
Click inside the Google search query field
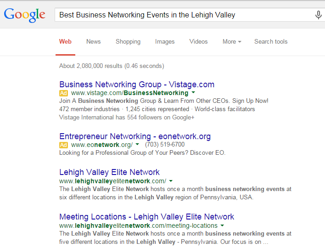185,15
